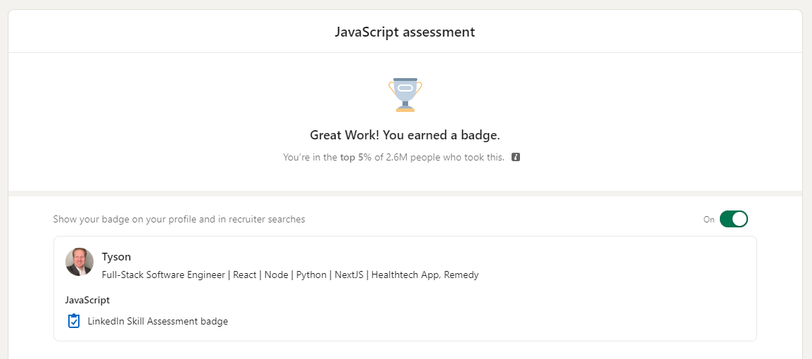
Task: Turn off the show badge toggle
Action: pyautogui.click(x=734, y=219)
